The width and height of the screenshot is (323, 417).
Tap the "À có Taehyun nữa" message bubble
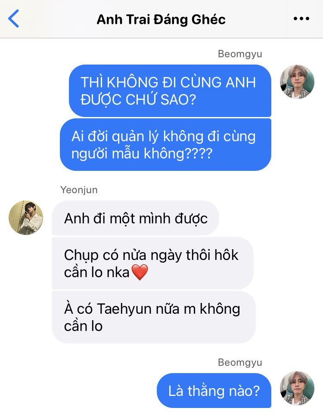pos(153,317)
